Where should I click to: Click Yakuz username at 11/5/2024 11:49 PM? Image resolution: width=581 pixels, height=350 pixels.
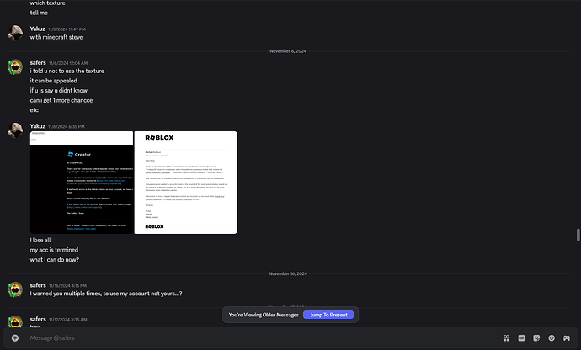37,29
